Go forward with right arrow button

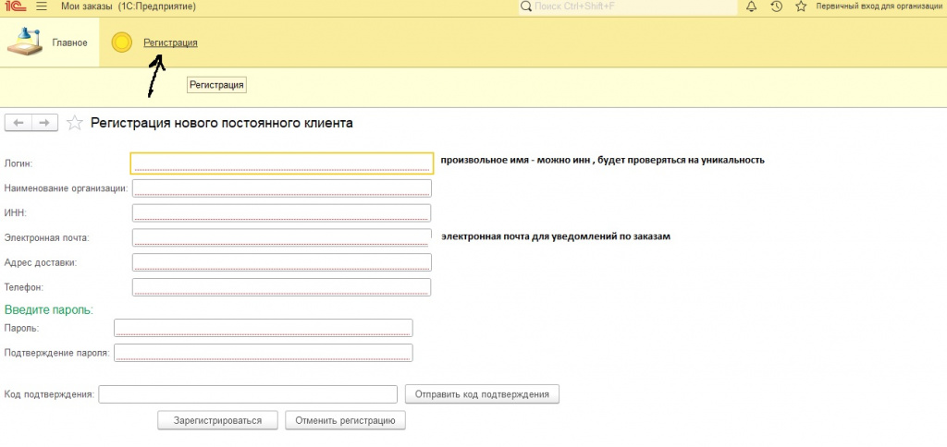click(x=44, y=123)
